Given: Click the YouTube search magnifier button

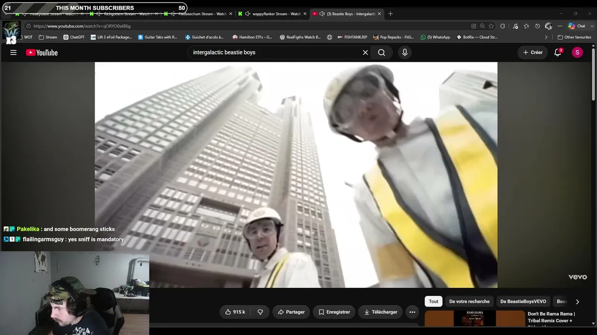Looking at the screenshot, I should tap(382, 53).
